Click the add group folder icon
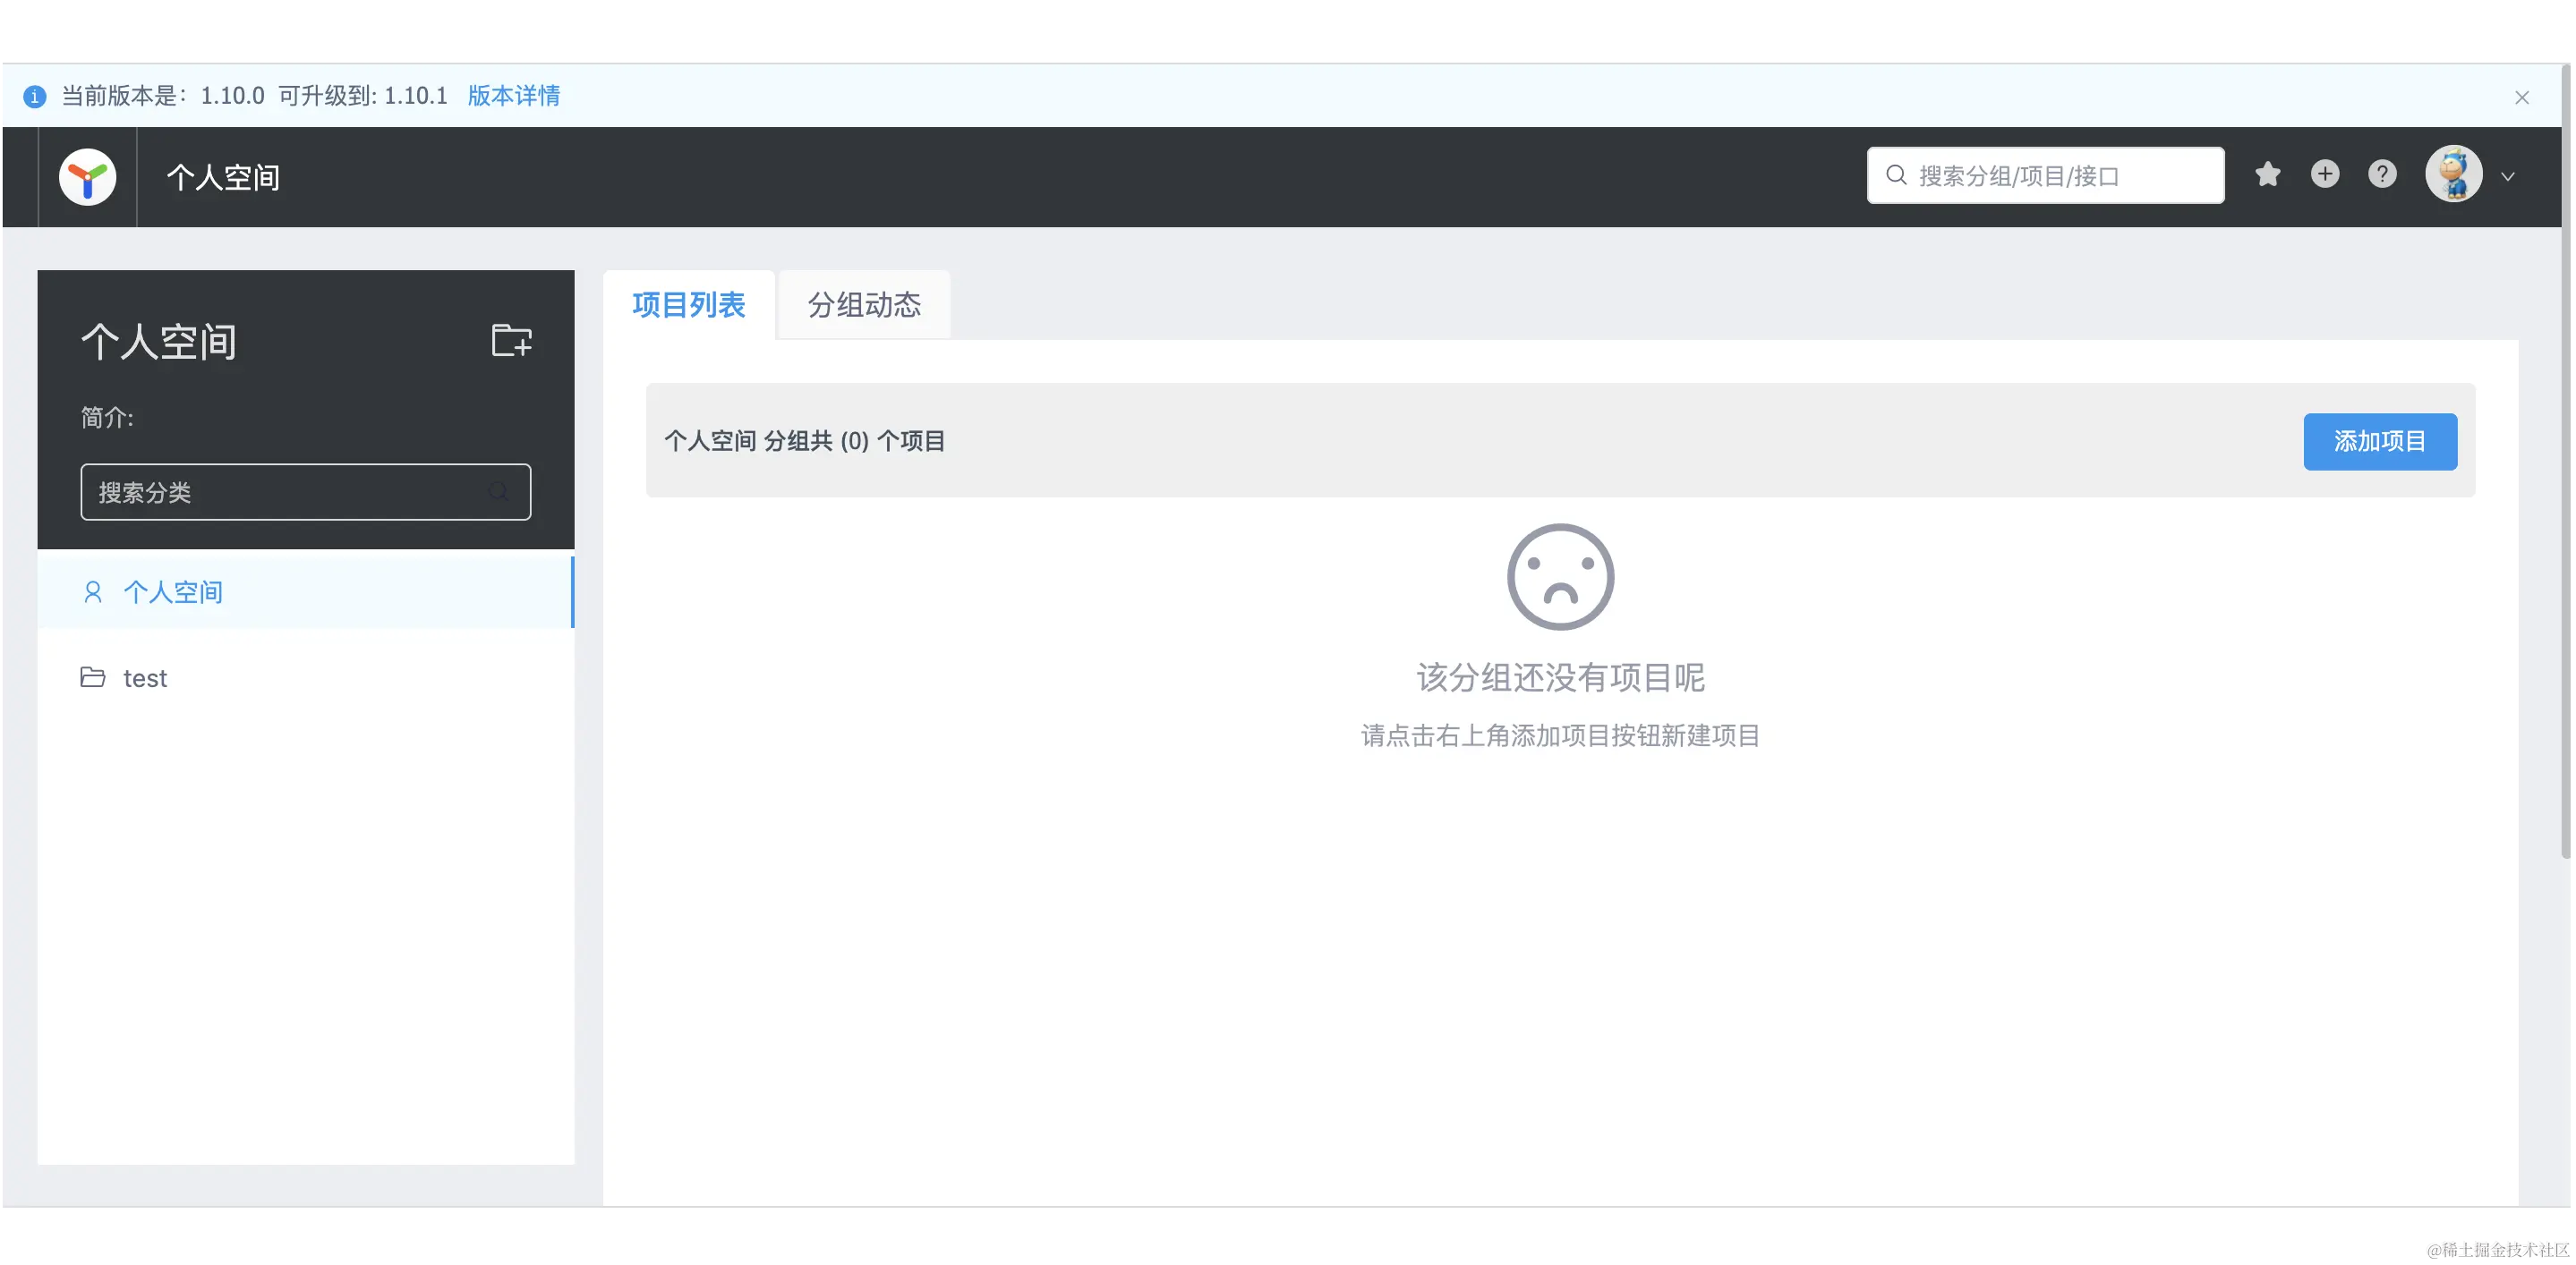Screen dimensions: 2576x1265 coord(511,341)
